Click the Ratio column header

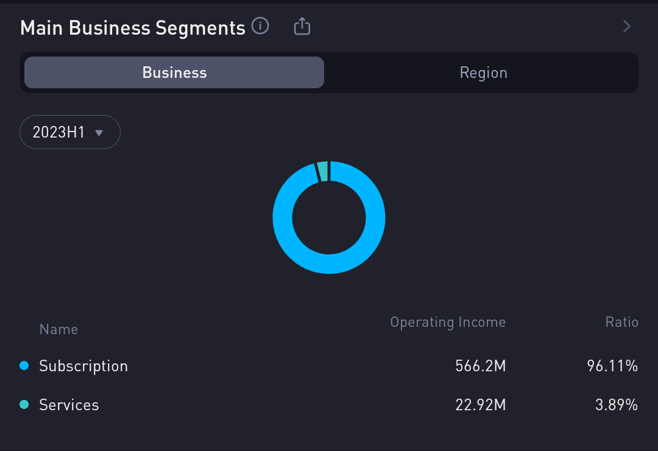click(621, 322)
